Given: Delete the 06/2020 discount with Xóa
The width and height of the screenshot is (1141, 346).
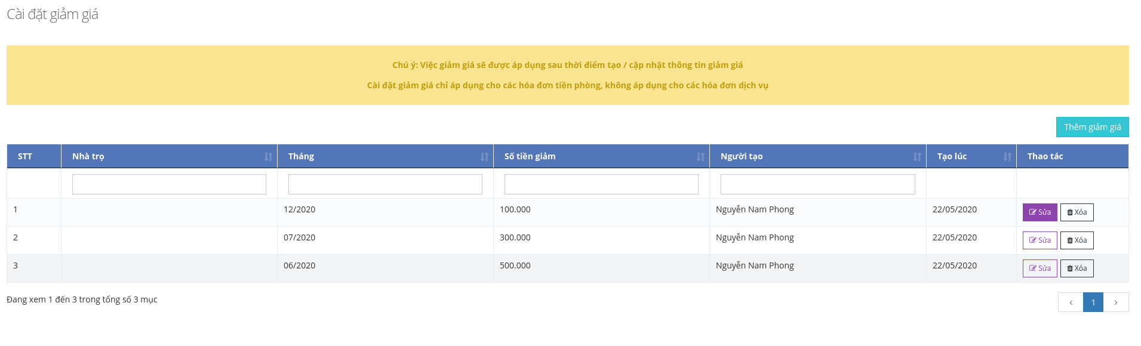Looking at the screenshot, I should click(x=1077, y=268).
